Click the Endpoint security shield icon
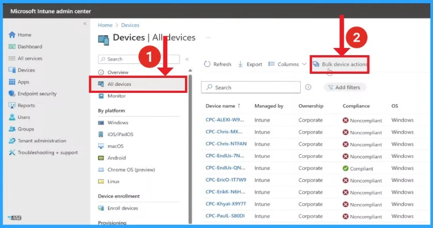 [x=12, y=94]
